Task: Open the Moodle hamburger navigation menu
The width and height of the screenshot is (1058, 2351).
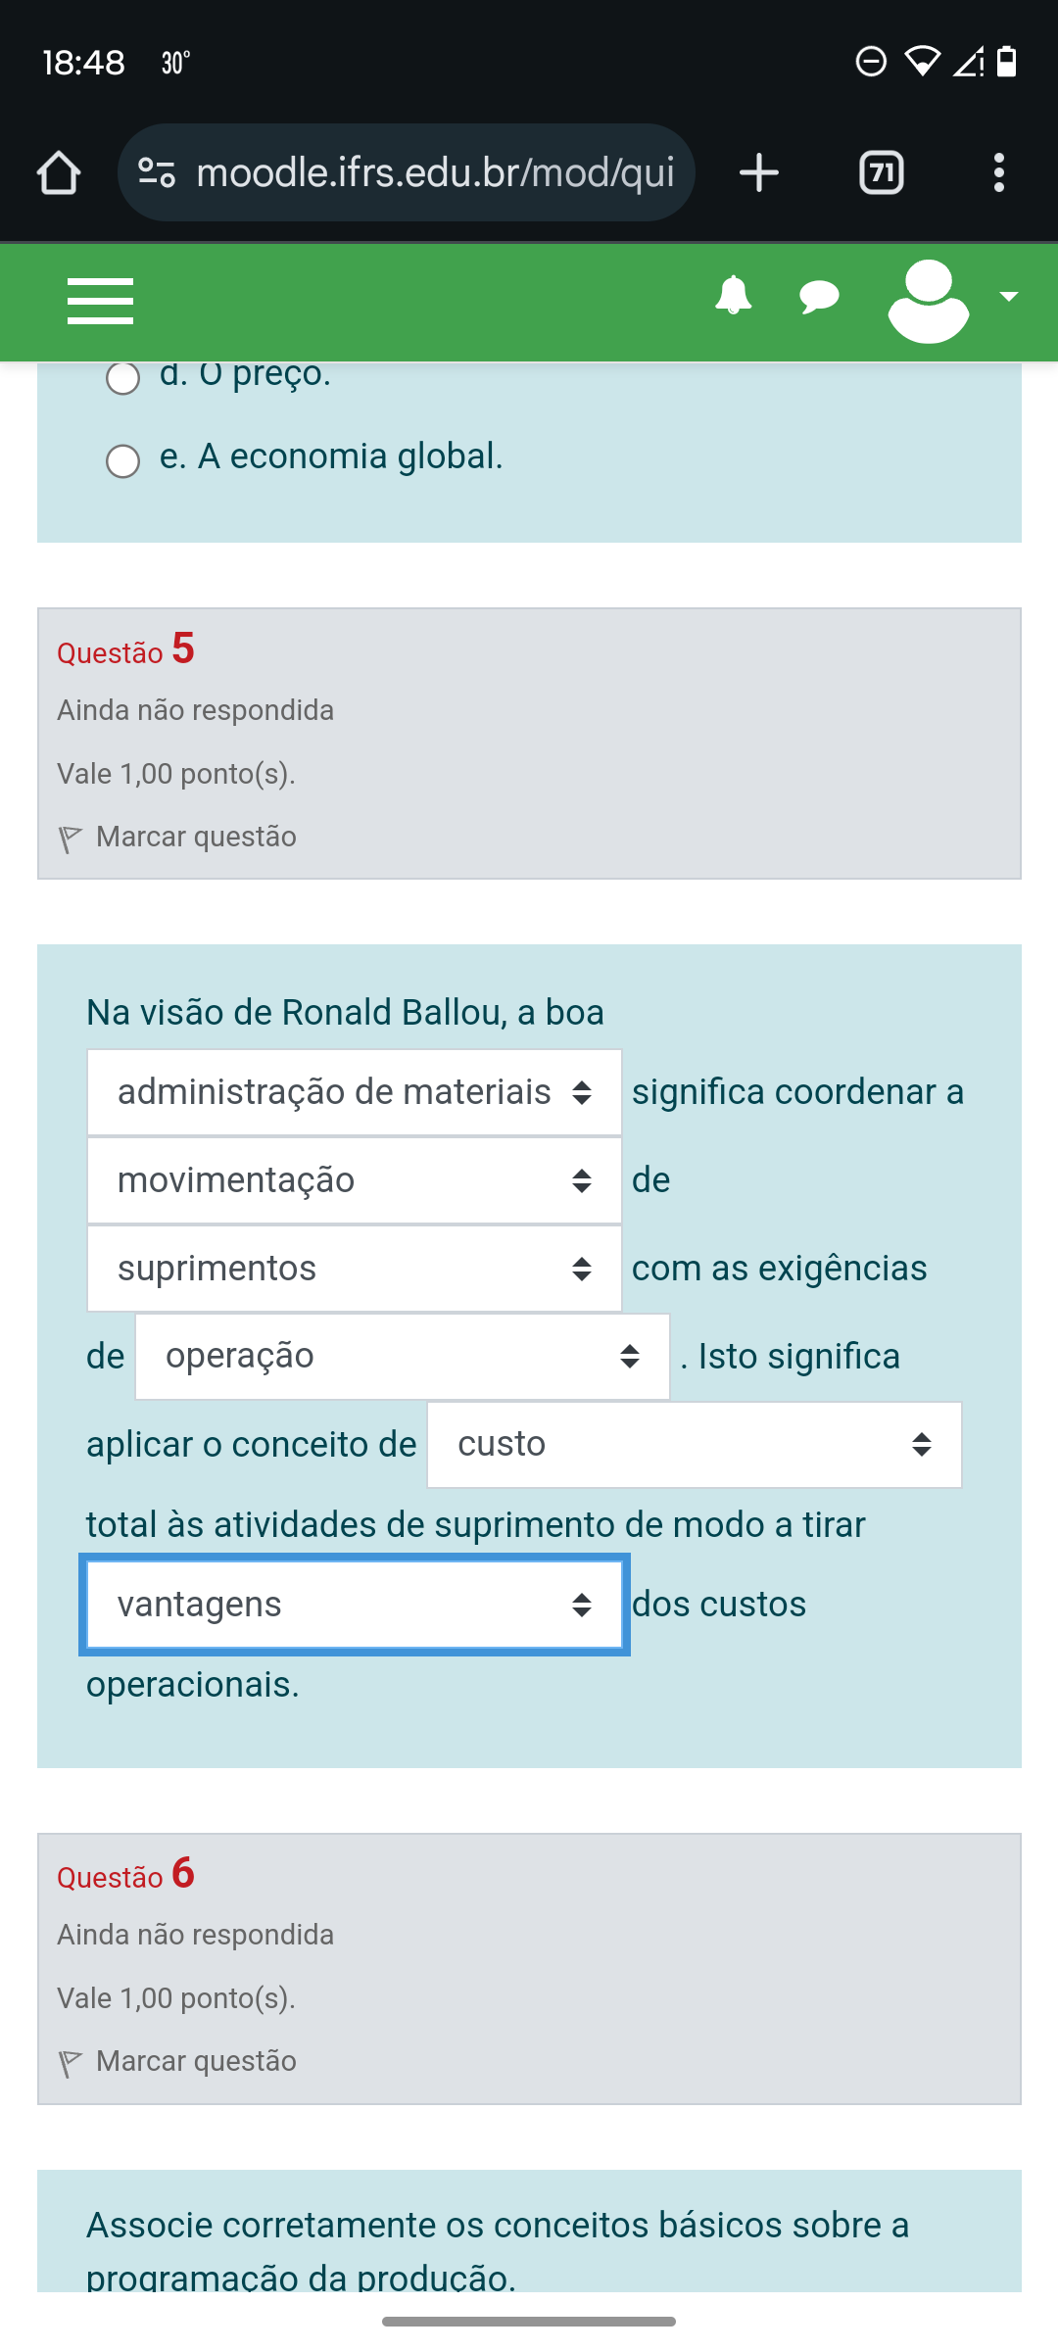Action: (x=100, y=301)
